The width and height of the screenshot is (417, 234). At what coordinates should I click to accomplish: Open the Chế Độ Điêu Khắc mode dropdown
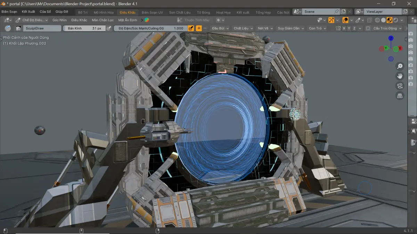pos(32,20)
